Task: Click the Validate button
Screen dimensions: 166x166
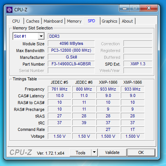Action: [113, 152]
